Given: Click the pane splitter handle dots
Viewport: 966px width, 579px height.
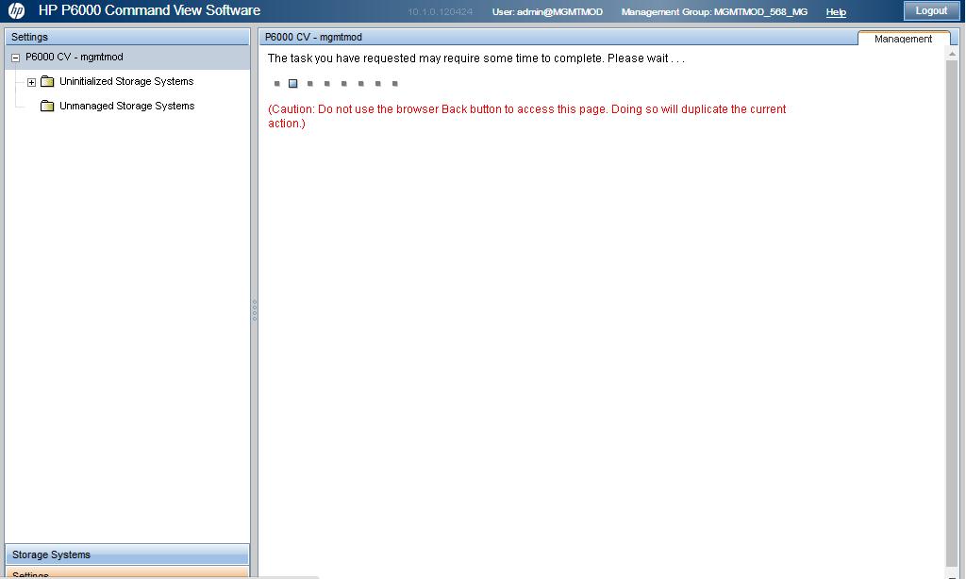Looking at the screenshot, I should (x=255, y=310).
